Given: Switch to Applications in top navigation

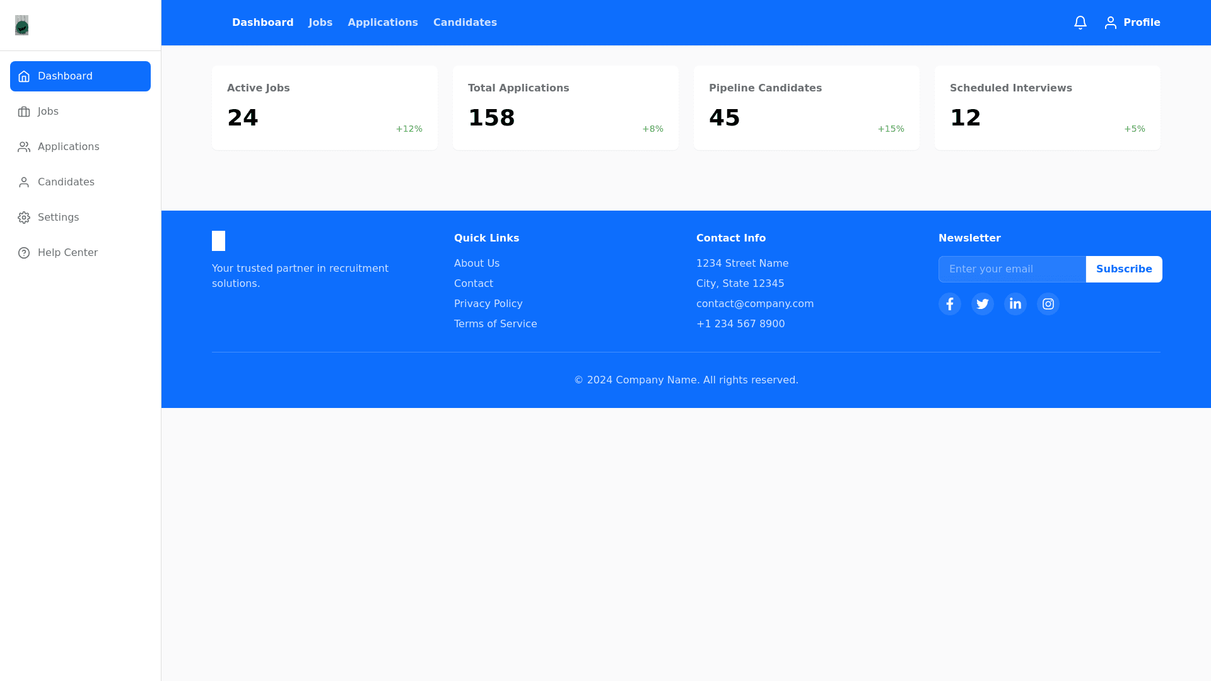Looking at the screenshot, I should click(382, 23).
